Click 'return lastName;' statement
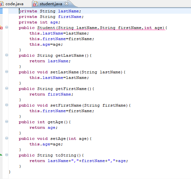191x179 pixels. click(50, 61)
